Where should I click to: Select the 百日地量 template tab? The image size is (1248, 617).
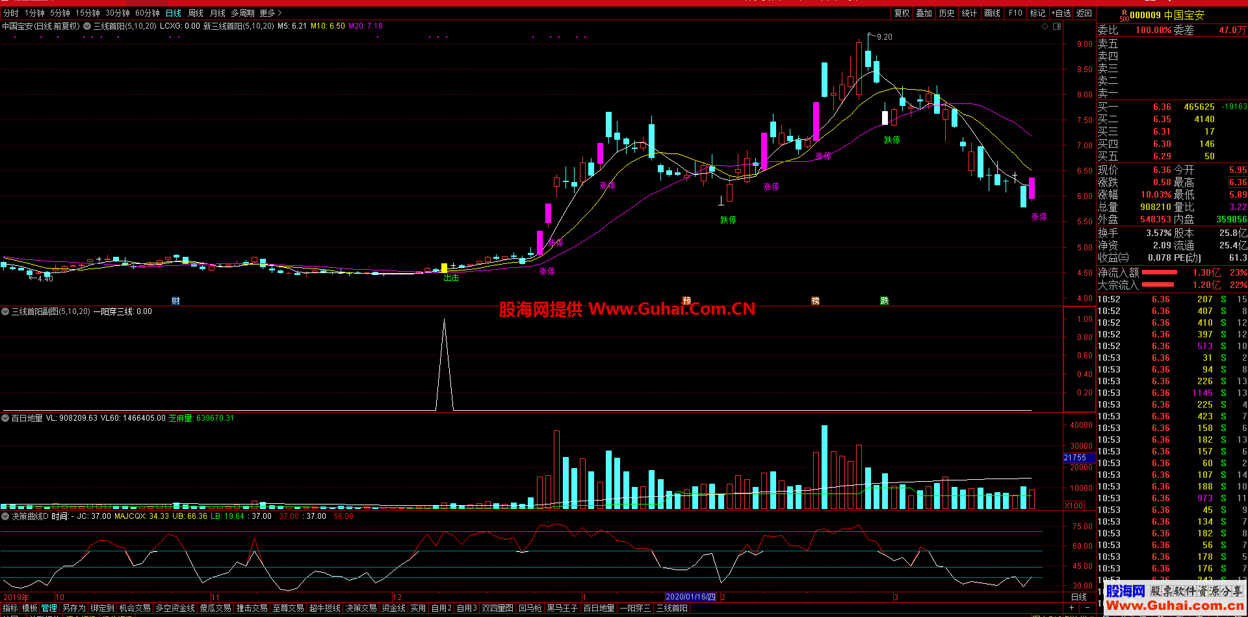[x=599, y=608]
